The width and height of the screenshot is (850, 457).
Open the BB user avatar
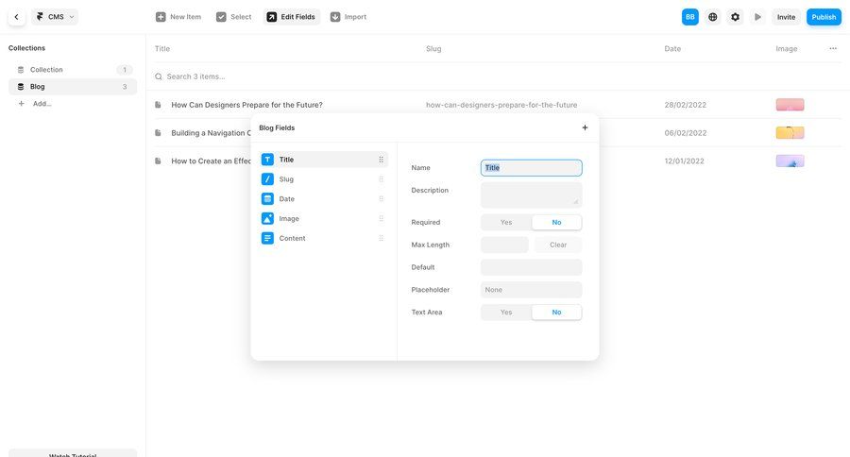(x=690, y=17)
